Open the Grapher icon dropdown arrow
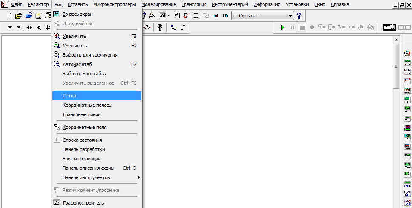This screenshot has height=208, width=412. (169, 16)
